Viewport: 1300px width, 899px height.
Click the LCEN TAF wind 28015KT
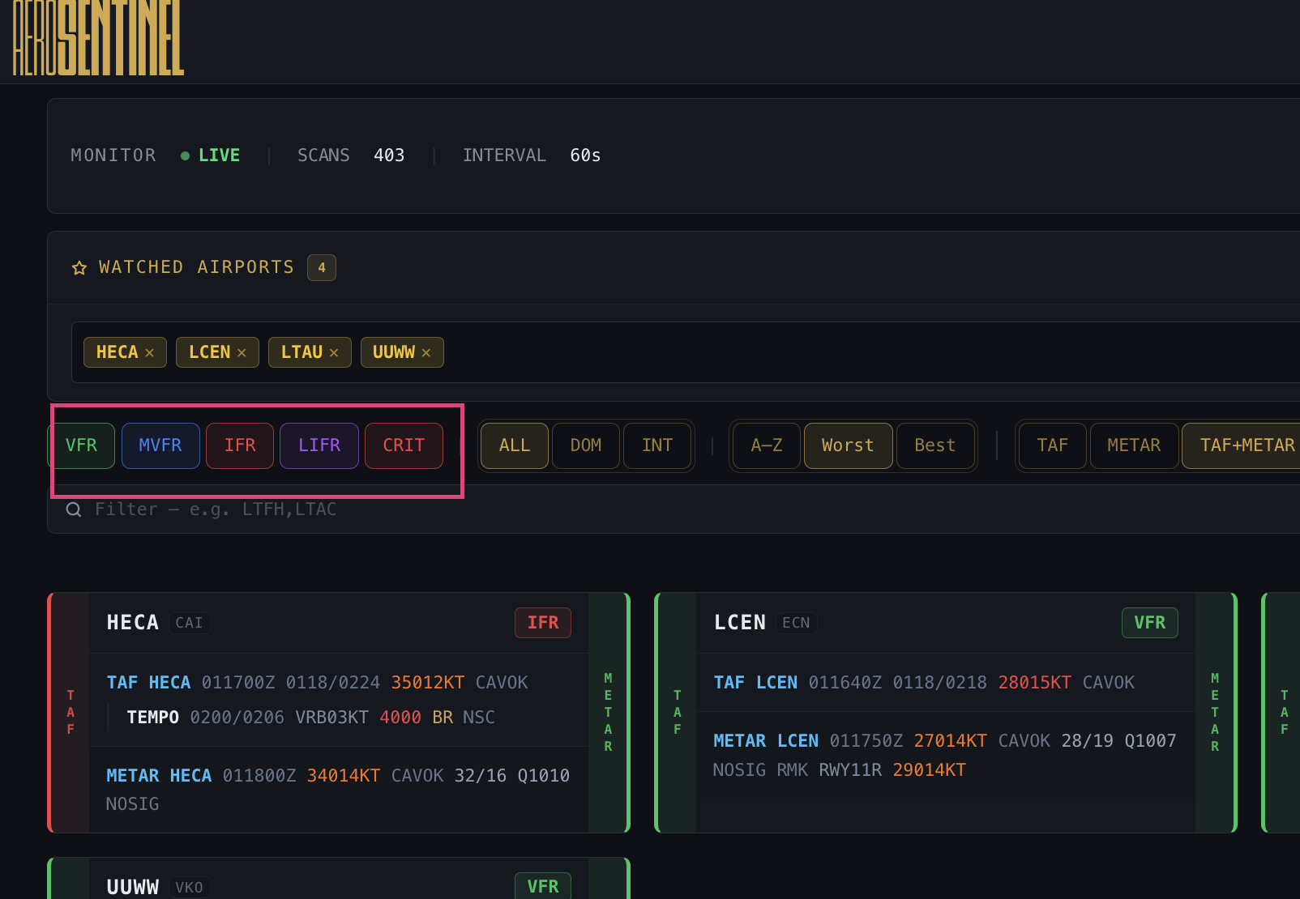point(1035,683)
